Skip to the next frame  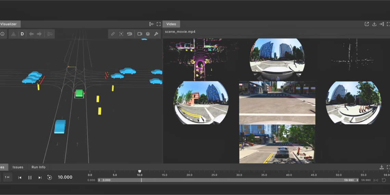(40, 177)
